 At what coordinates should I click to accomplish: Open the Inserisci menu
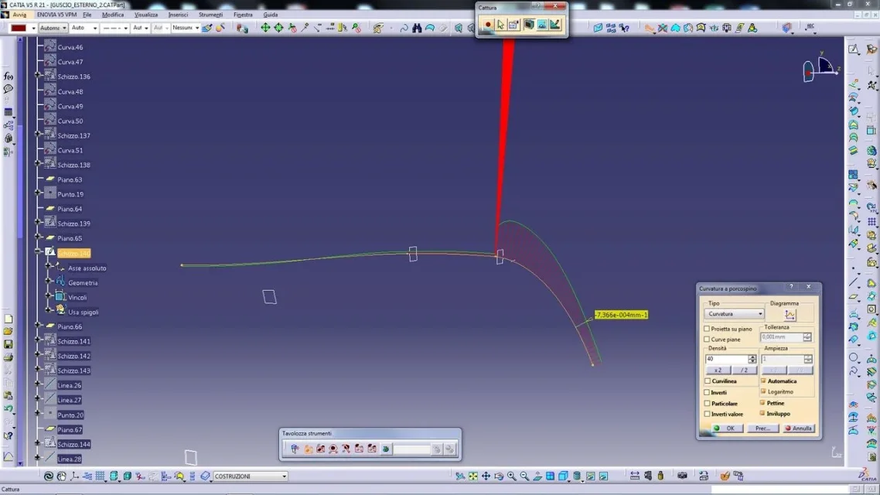[x=179, y=15]
